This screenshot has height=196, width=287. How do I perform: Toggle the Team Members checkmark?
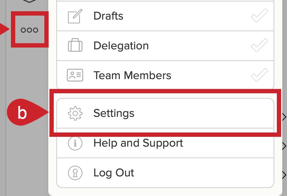(x=259, y=75)
